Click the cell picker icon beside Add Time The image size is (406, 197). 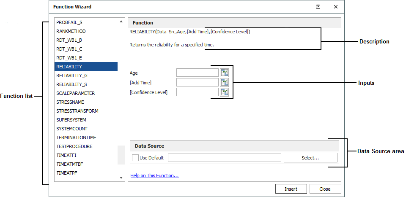pos(224,82)
